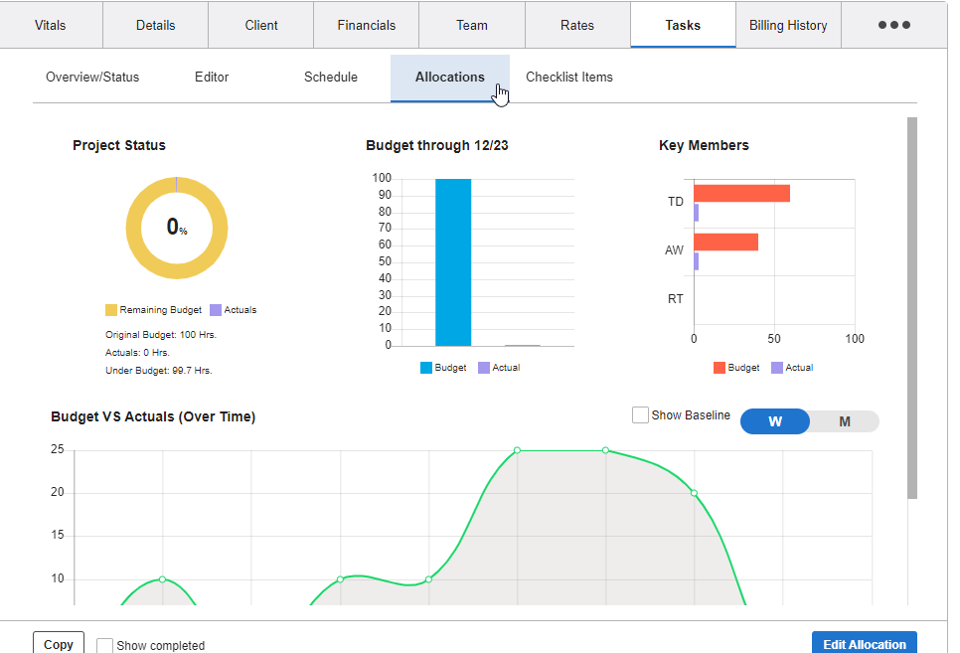960x653 pixels.
Task: Enable the Show Baseline checkbox
Action: (641, 414)
